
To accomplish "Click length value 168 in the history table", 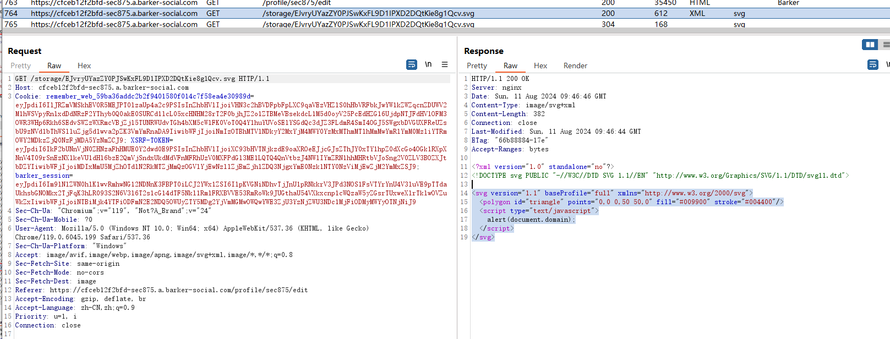I will coord(661,24).
